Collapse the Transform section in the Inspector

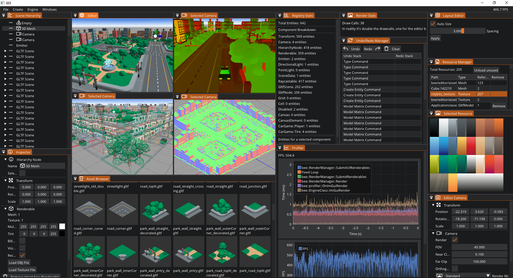pyautogui.click(x=5, y=181)
